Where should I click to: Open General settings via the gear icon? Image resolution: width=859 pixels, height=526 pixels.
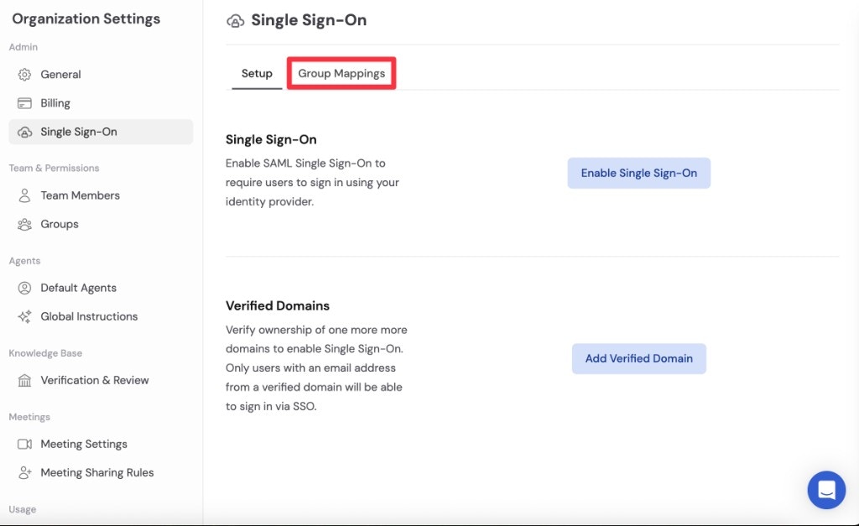[x=25, y=74]
